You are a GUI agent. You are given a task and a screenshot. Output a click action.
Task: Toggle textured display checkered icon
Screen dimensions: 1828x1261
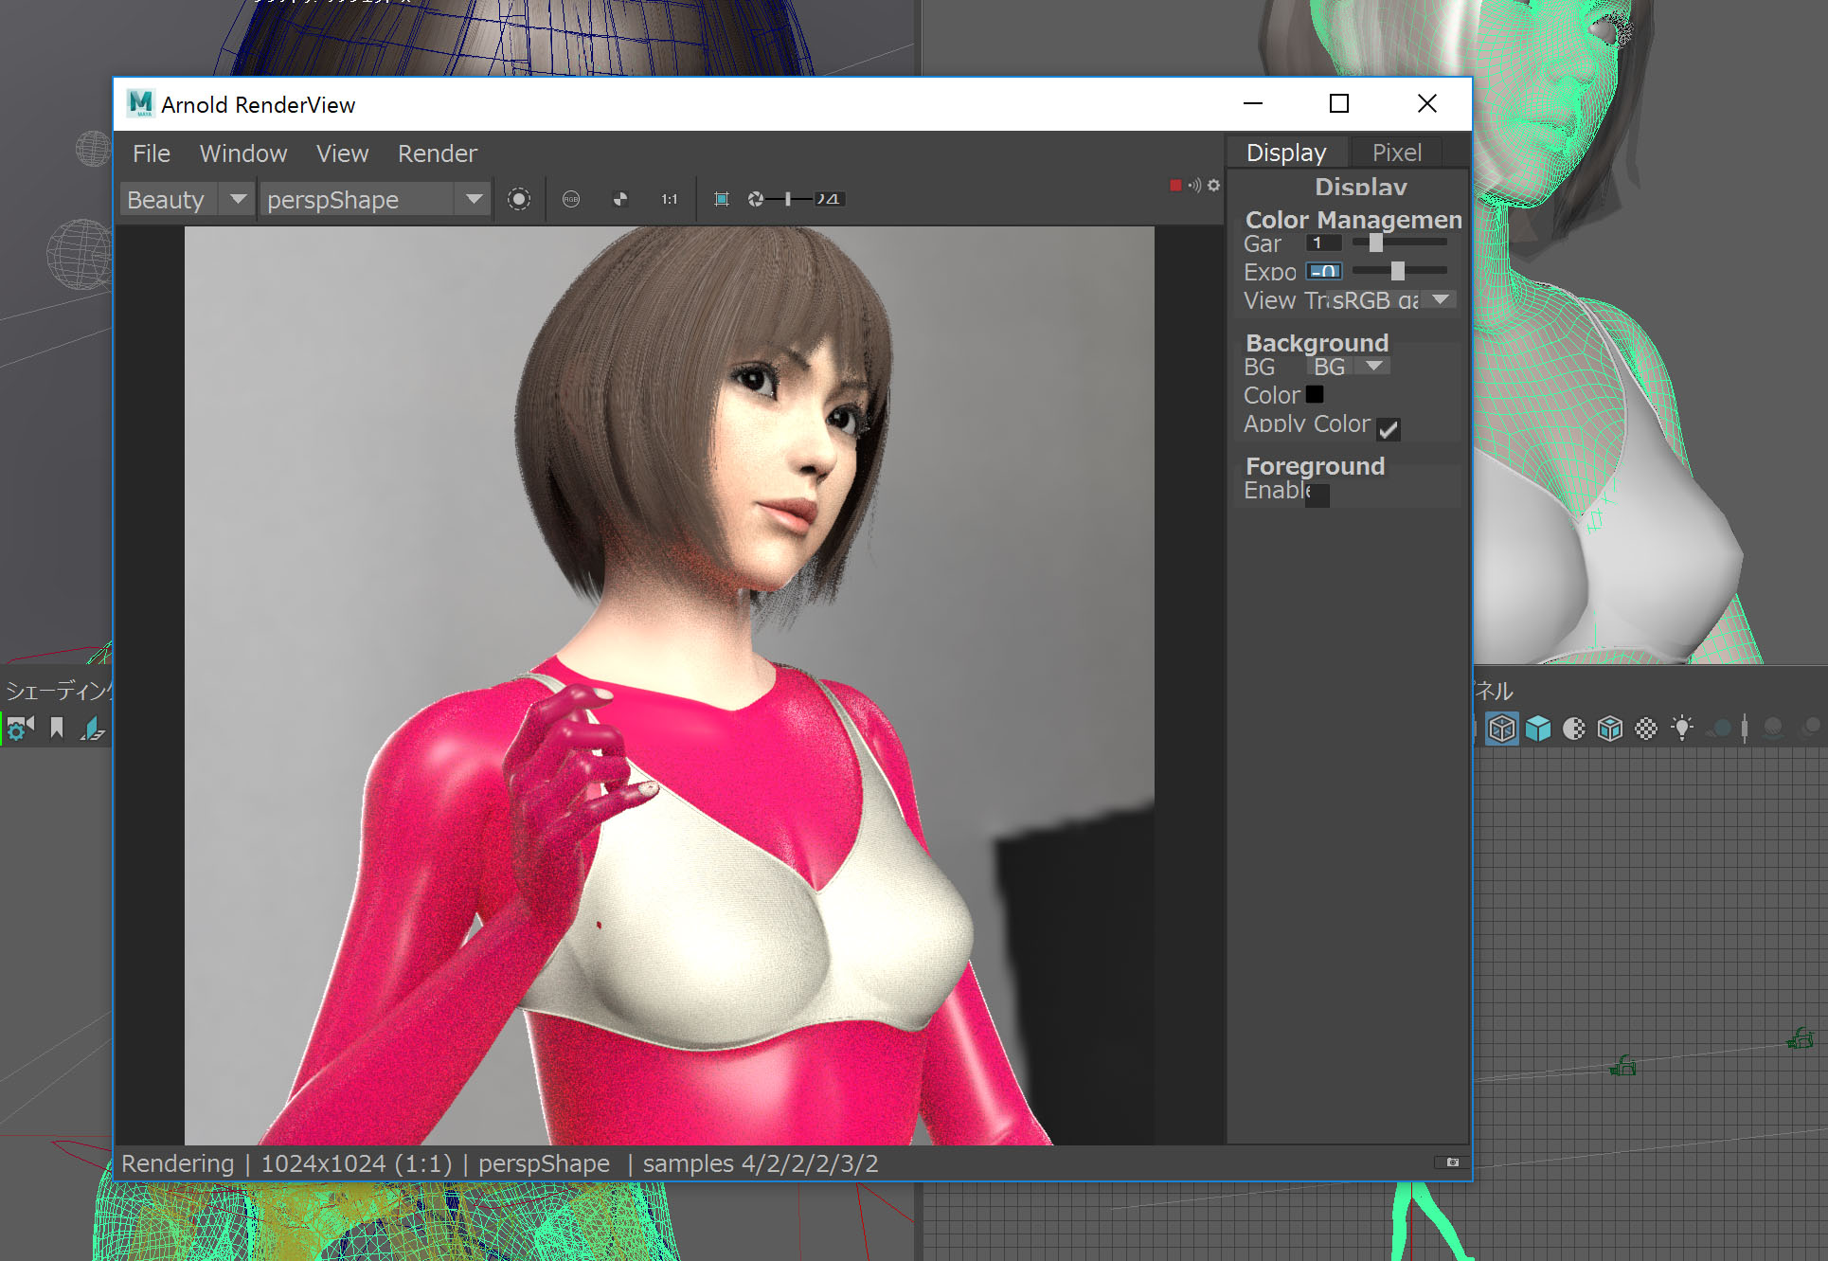point(1646,728)
